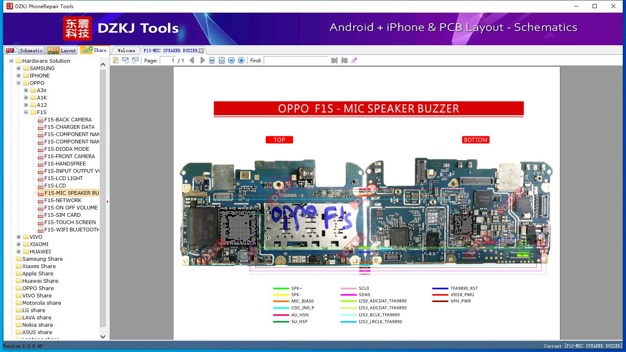Select the ASUS share folder

[37, 332]
